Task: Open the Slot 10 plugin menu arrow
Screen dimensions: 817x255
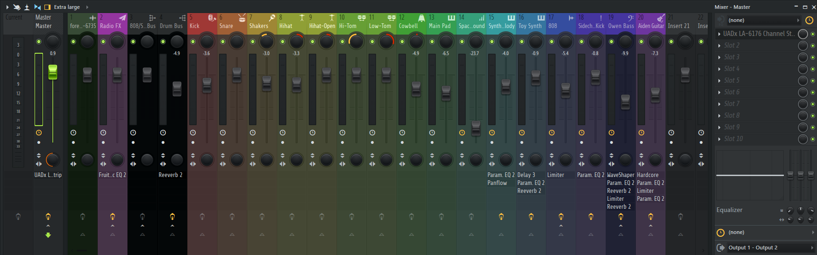Action: (719, 139)
